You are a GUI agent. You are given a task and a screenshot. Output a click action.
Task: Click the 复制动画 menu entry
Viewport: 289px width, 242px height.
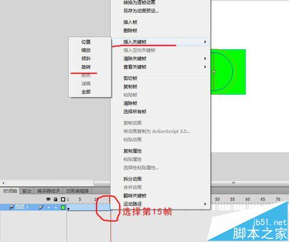pyautogui.click(x=132, y=123)
